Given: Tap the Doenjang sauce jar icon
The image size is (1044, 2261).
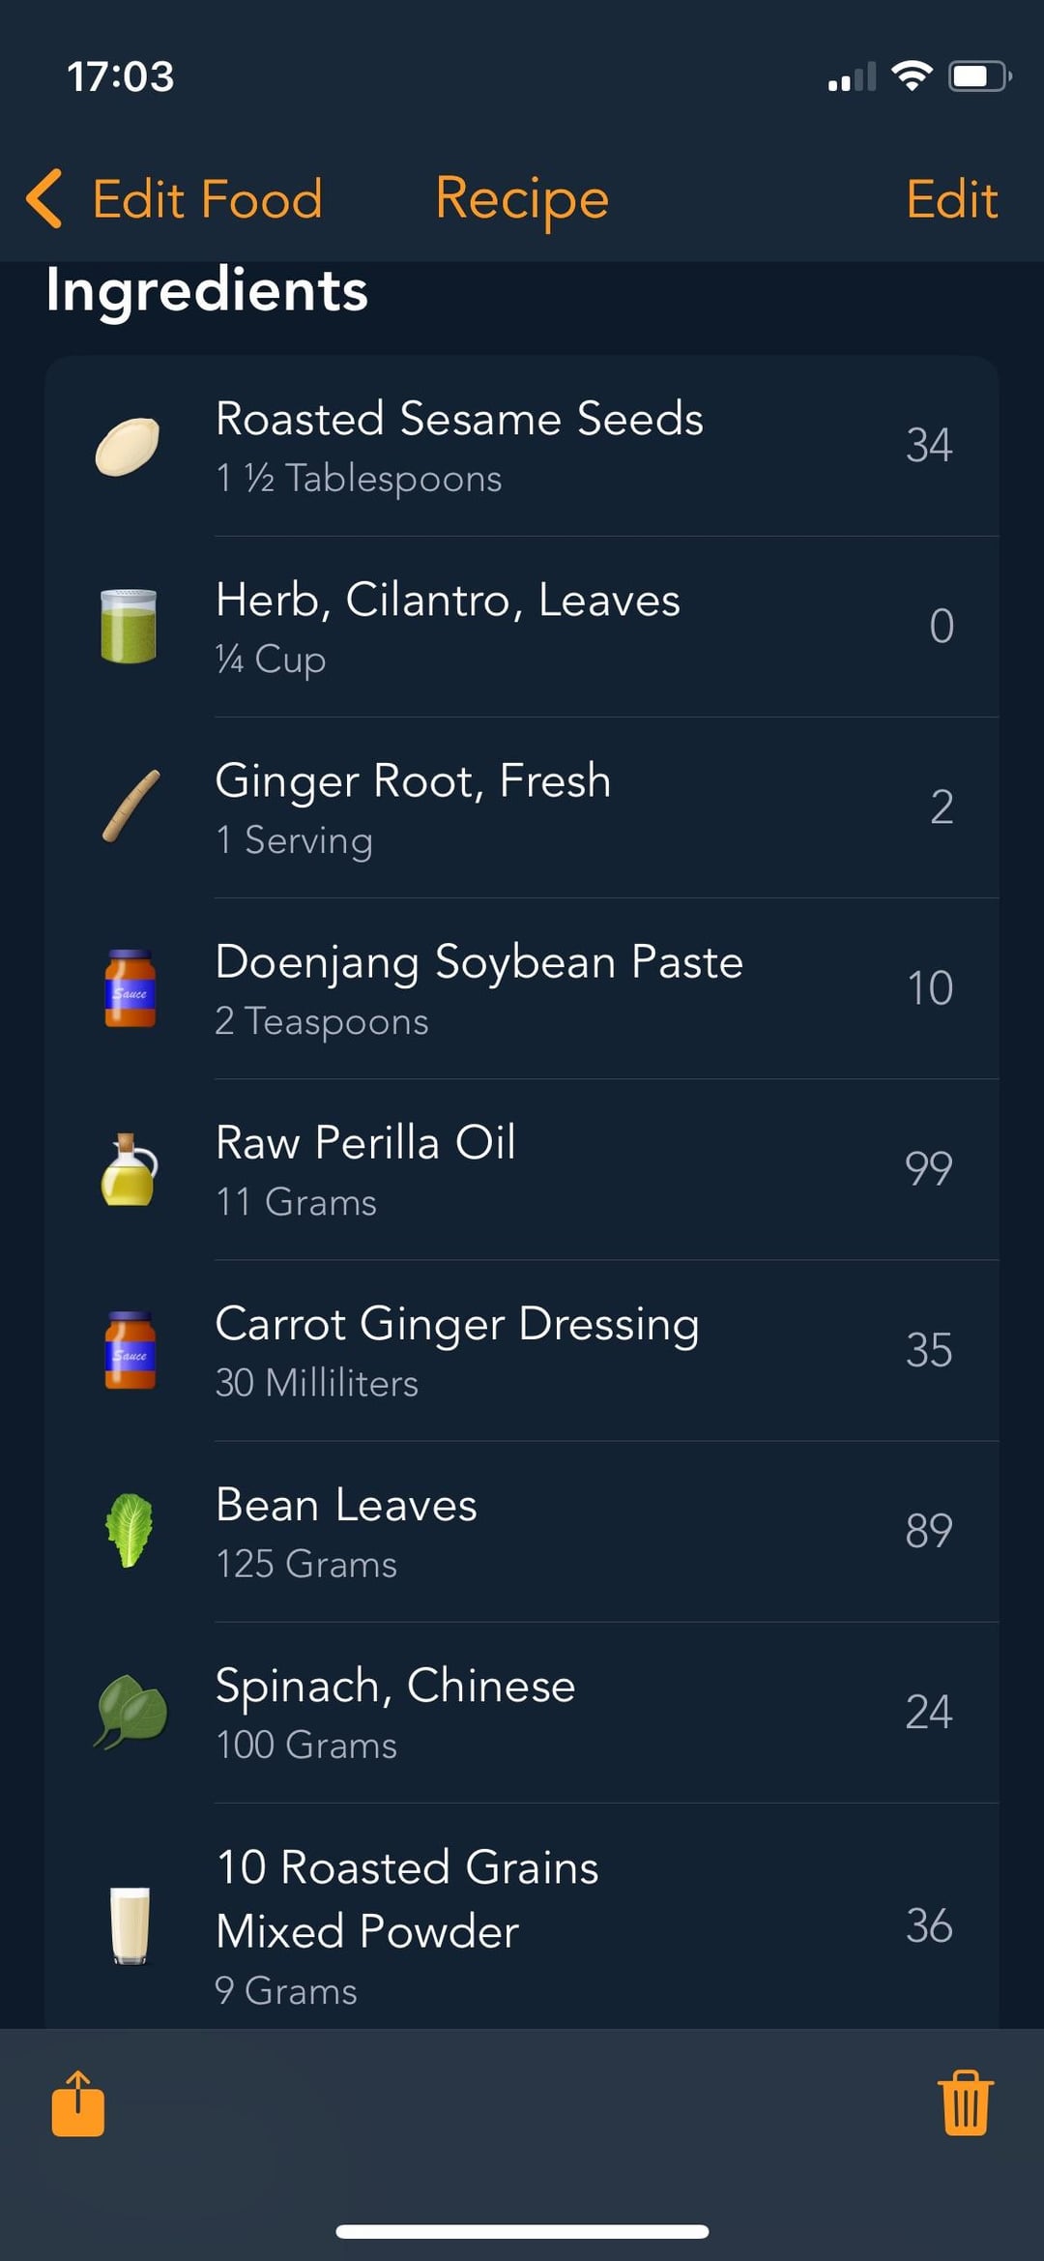Looking at the screenshot, I should click(x=130, y=988).
